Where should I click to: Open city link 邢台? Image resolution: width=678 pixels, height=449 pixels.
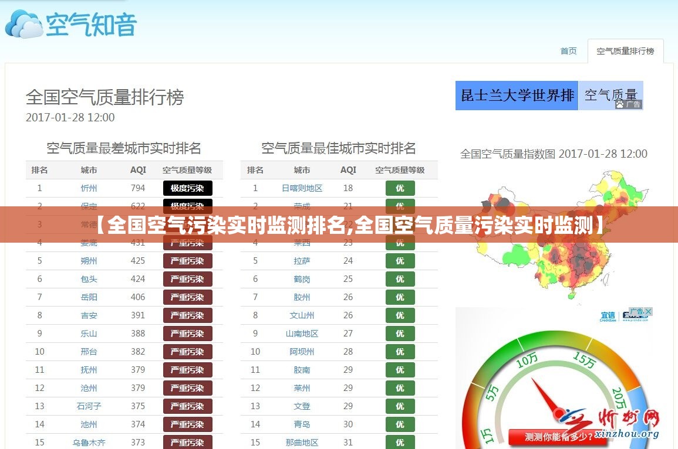[89, 352]
